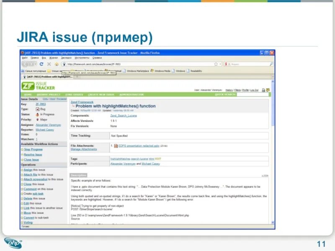
Task: Click the printer icon near Quick Search
Action: pyautogui.click(x=264, y=90)
